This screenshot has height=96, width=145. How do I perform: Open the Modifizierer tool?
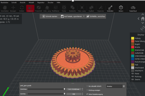[x=56, y=8]
